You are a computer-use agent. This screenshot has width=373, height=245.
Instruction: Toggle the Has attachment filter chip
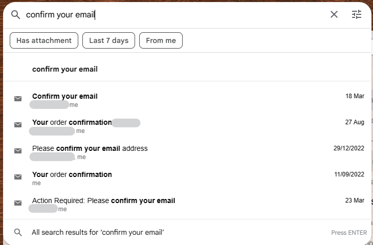[44, 40]
